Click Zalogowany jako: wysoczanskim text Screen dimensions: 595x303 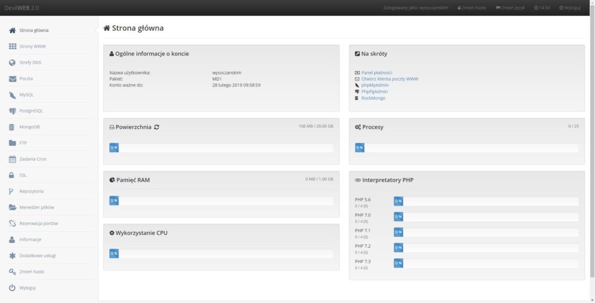[415, 8]
